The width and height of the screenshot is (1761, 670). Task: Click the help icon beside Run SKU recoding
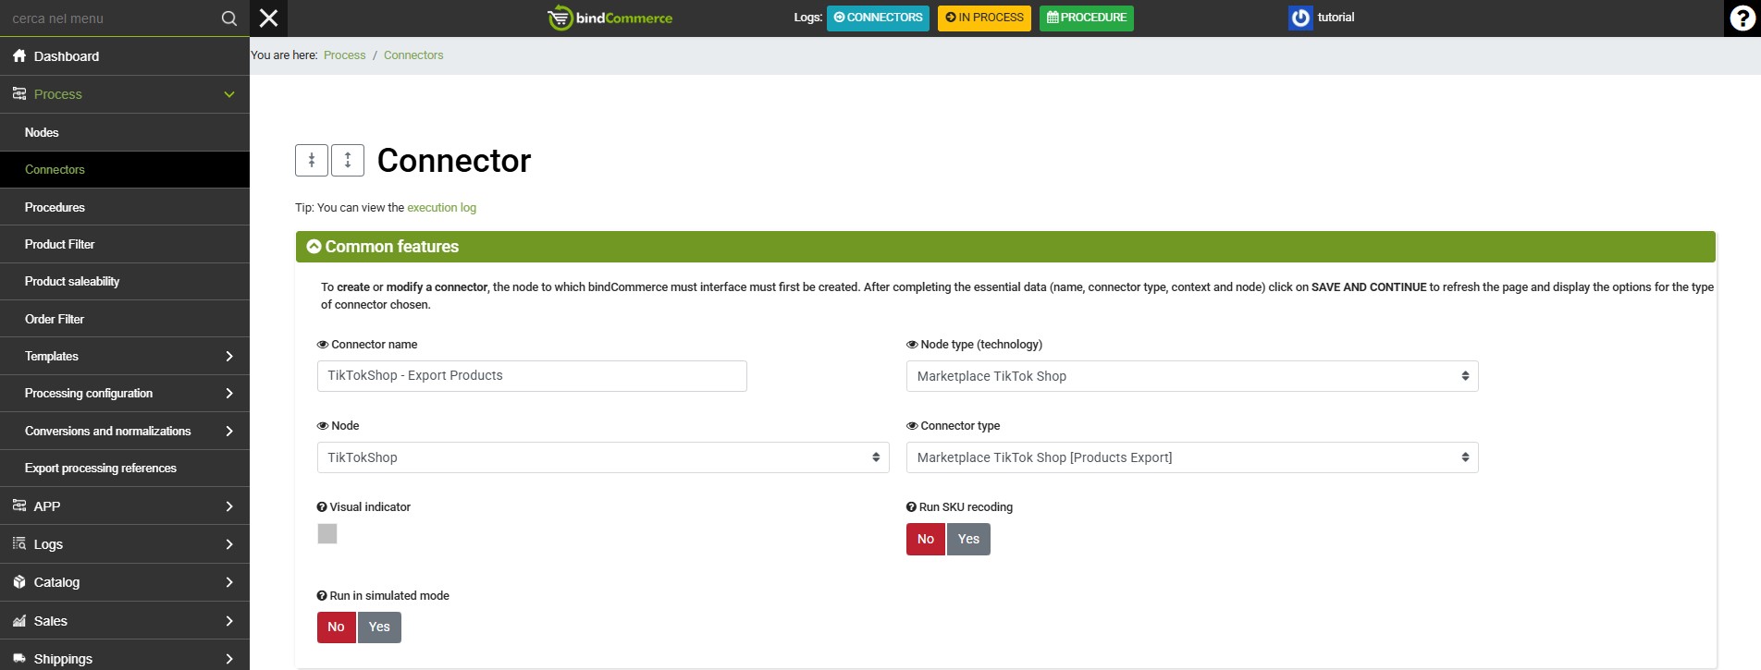point(911,507)
